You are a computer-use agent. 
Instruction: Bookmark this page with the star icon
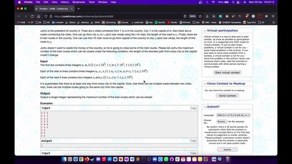200,16
